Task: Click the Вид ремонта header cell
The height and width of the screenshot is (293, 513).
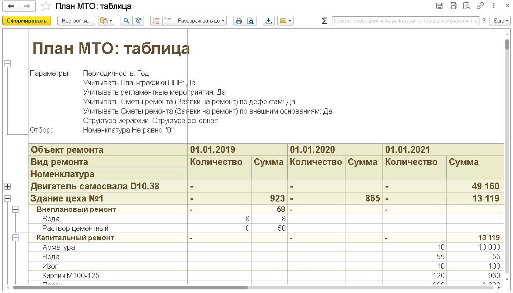Action: [108, 162]
